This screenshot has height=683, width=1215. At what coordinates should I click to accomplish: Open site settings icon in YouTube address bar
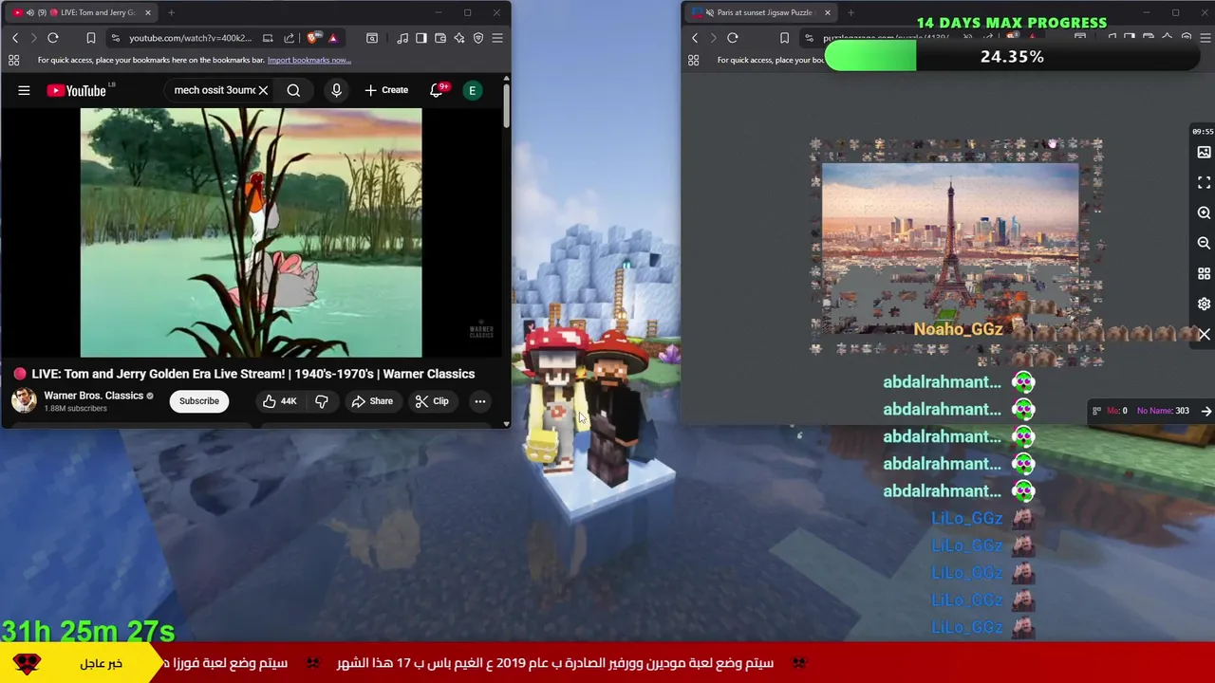pos(115,38)
